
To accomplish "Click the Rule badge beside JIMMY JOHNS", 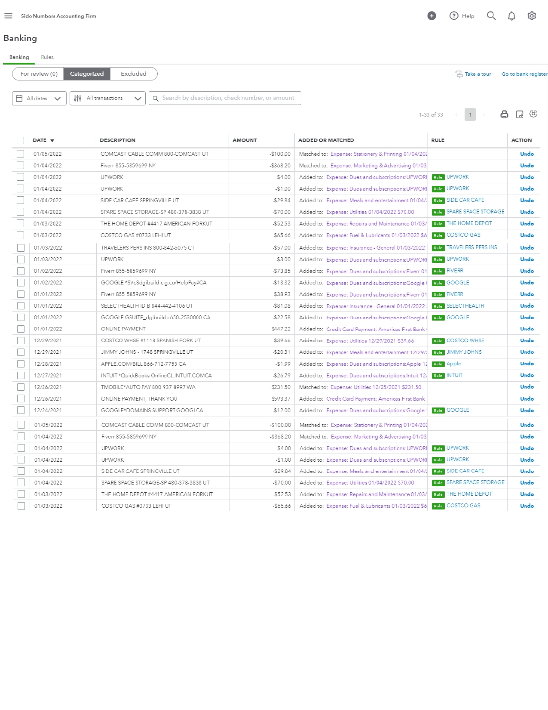I will 438,352.
